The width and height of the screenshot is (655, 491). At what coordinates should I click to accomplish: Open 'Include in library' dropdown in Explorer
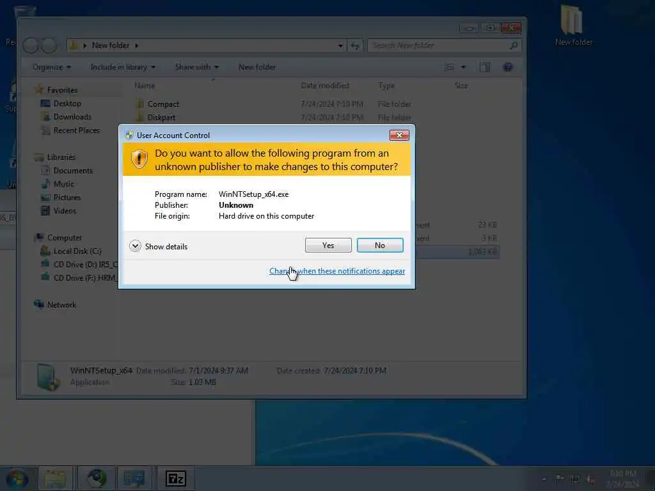coord(123,67)
